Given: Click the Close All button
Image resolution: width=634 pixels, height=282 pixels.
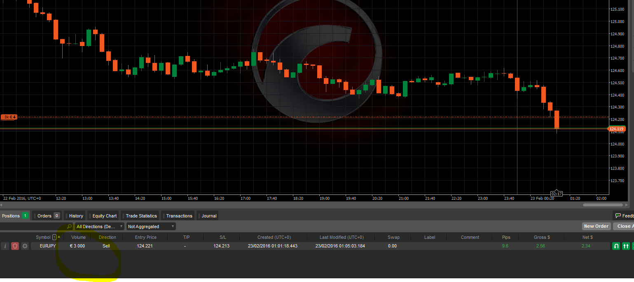Looking at the screenshot, I should [623, 226].
